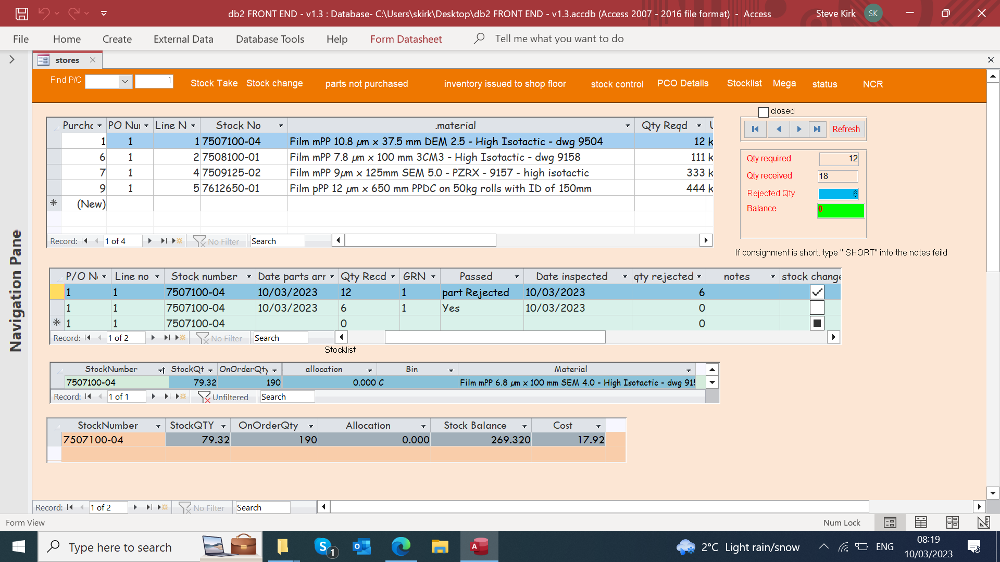Image resolution: width=1000 pixels, height=562 pixels.
Task: Switch to Datasheet View status icon
Action: tap(921, 522)
